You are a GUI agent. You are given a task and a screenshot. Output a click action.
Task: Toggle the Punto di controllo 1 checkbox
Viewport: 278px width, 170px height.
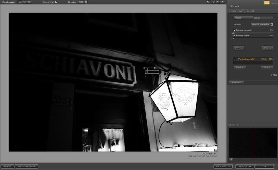[x=235, y=59]
